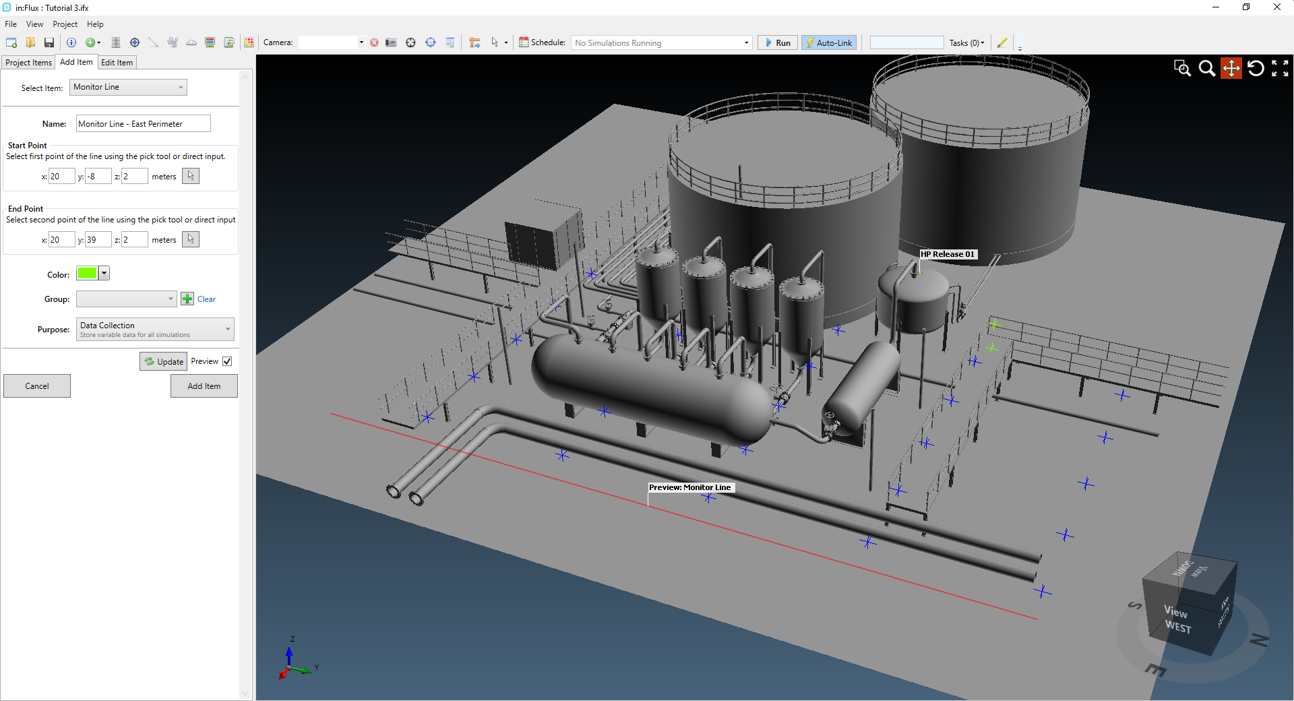Click the Clear link

pyautogui.click(x=206, y=299)
